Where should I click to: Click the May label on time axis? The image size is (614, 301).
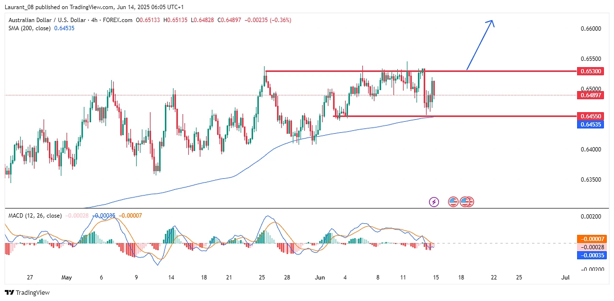click(67, 278)
